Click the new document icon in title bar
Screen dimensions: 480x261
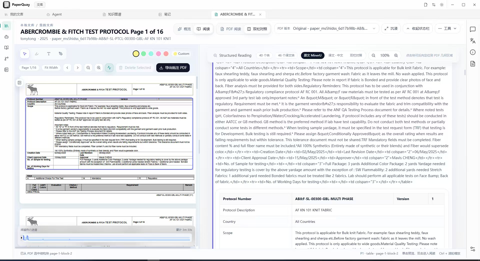[x=426, y=5]
